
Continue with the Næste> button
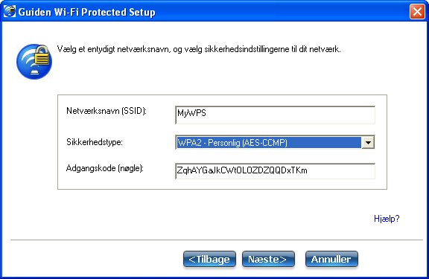pos(268,259)
